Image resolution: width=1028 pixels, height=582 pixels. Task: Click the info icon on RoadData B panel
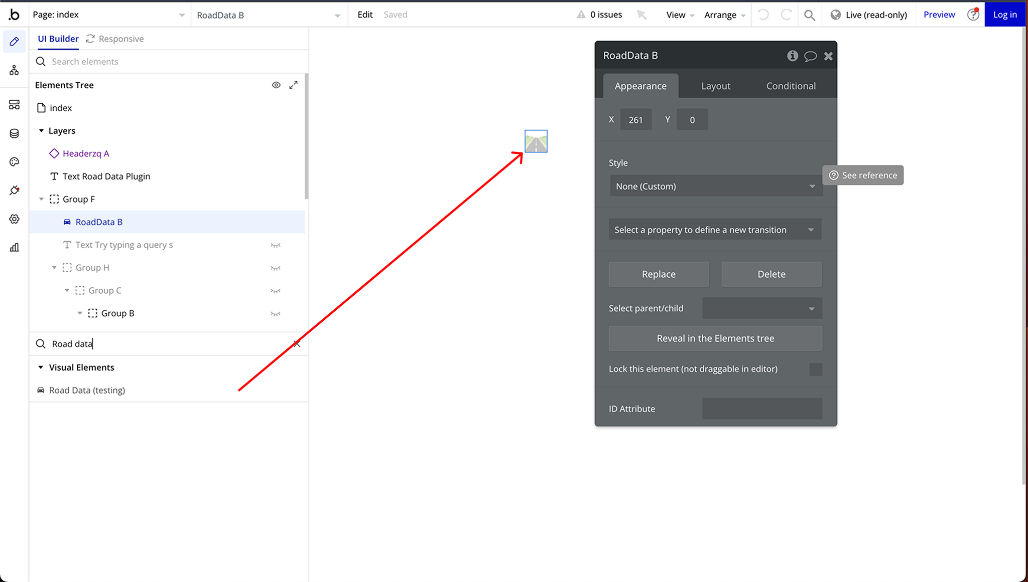793,55
